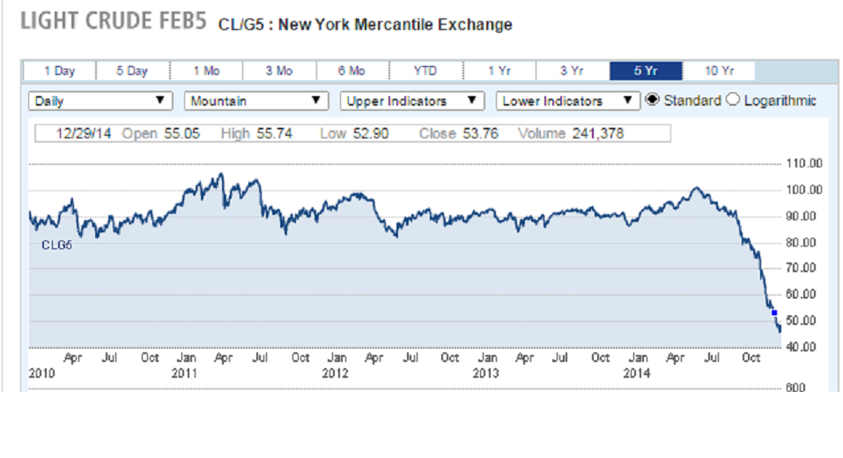Switch chart to 6 Mo range

tap(351, 71)
